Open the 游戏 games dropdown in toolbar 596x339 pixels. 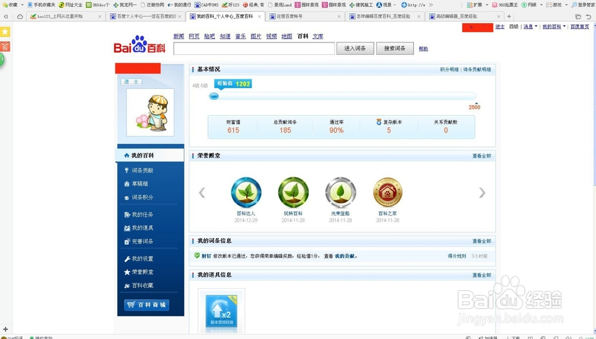[x=557, y=5]
